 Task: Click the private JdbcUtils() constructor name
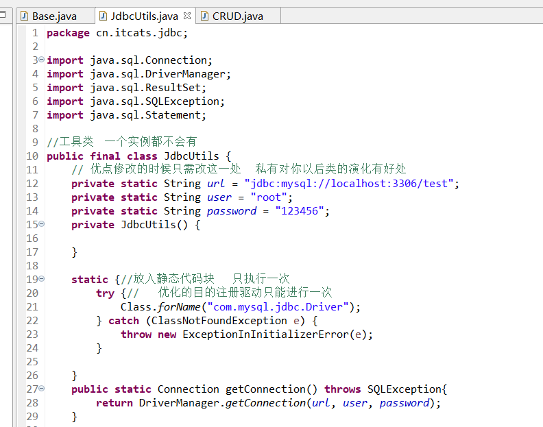click(x=154, y=225)
